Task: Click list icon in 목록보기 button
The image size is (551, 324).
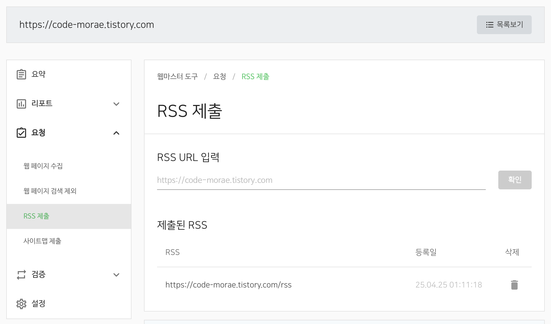Action: pyautogui.click(x=490, y=25)
